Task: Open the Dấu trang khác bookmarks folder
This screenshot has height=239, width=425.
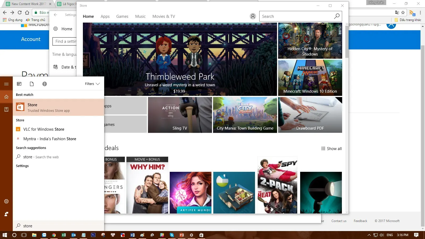Action: (x=408, y=20)
